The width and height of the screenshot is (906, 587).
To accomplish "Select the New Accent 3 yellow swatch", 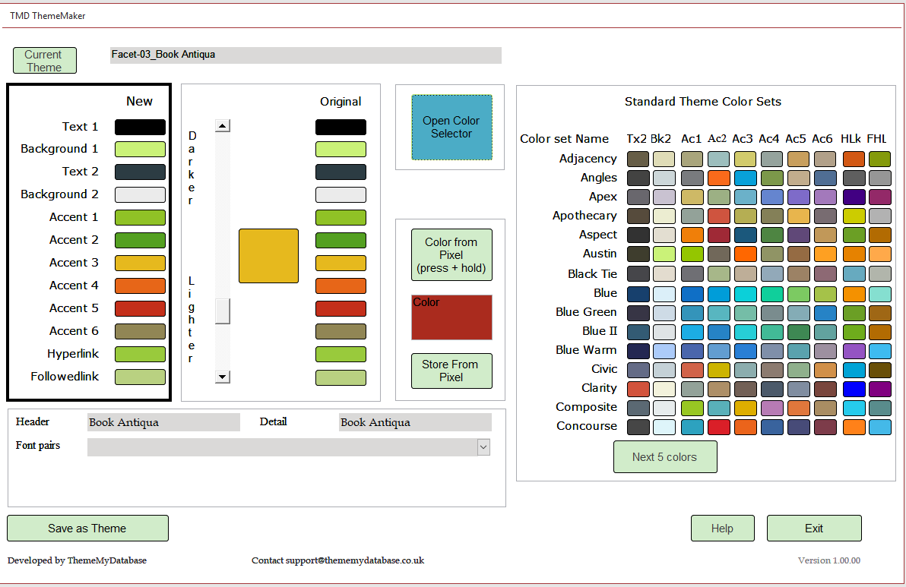I will point(140,263).
